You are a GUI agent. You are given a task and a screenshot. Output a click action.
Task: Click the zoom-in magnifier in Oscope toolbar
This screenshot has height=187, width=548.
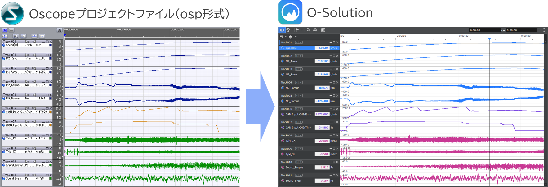[x=16, y=36]
